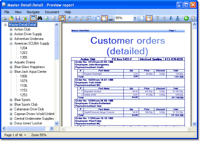Click the Open report file icon
Viewport: 201px width, 142px height.
pyautogui.click(x=11, y=18)
